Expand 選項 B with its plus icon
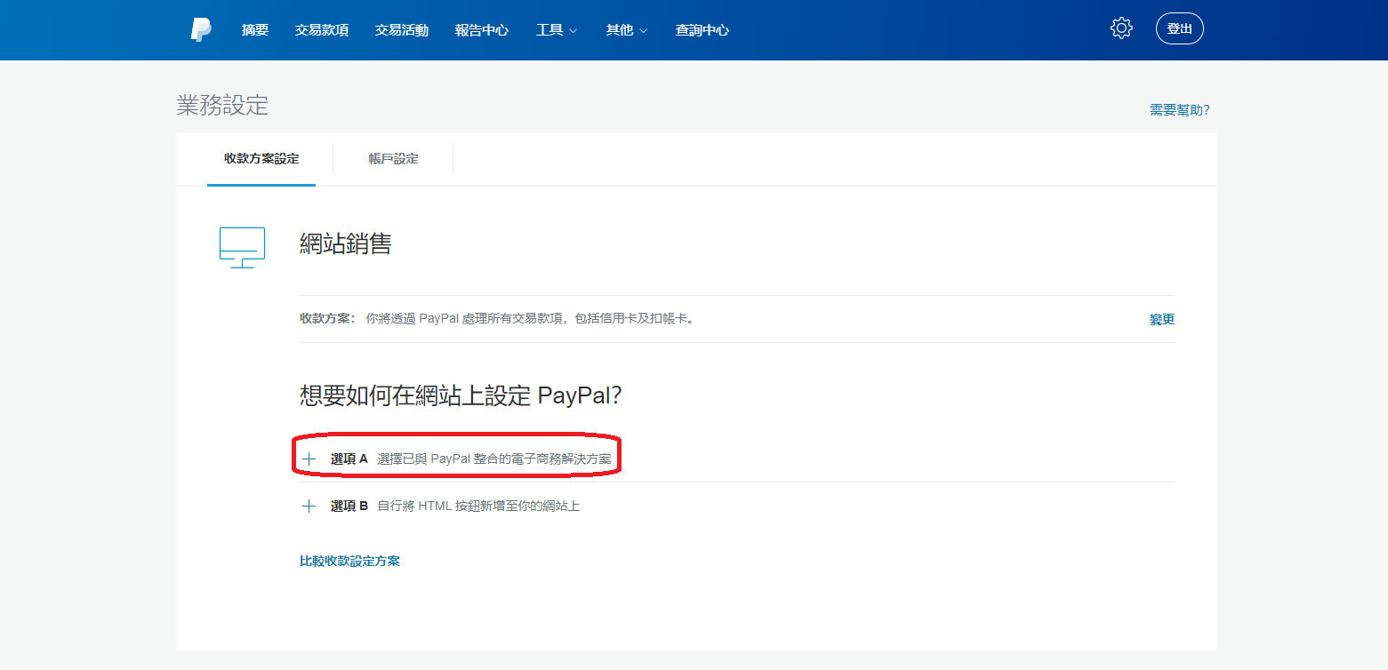1388x670 pixels. point(309,506)
